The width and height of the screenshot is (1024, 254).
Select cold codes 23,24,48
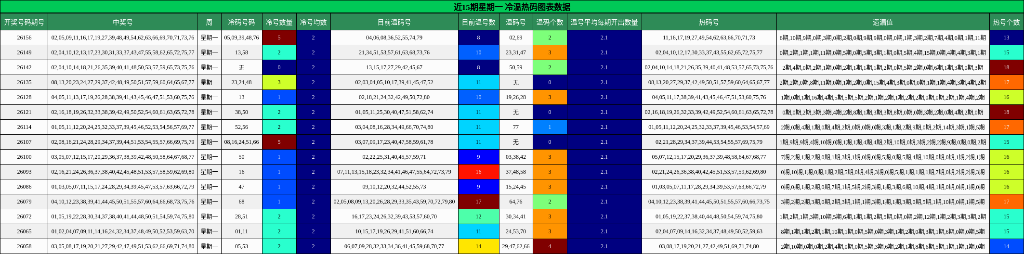tap(241, 82)
